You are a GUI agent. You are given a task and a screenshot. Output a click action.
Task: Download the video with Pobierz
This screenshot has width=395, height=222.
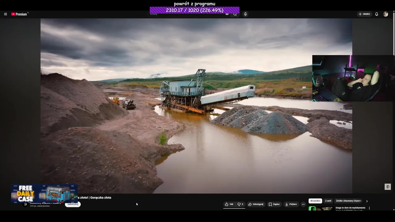click(291, 204)
